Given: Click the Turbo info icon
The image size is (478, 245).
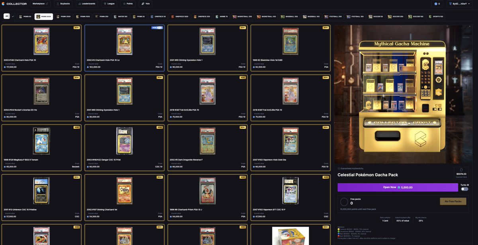Looking at the screenshot, I should click(x=468, y=185).
